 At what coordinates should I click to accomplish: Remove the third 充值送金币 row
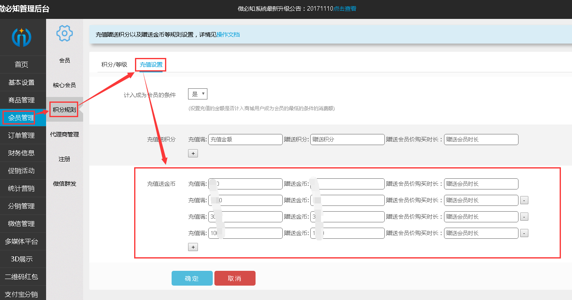coord(524,217)
